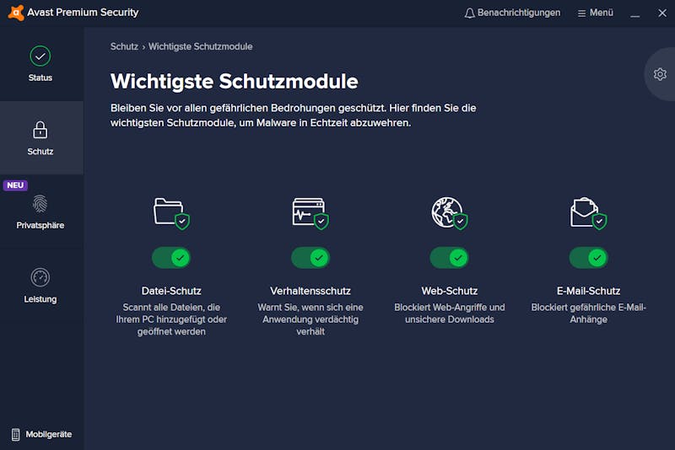675x450 pixels.
Task: Click the Verhaltensschutz title
Action: 310,291
